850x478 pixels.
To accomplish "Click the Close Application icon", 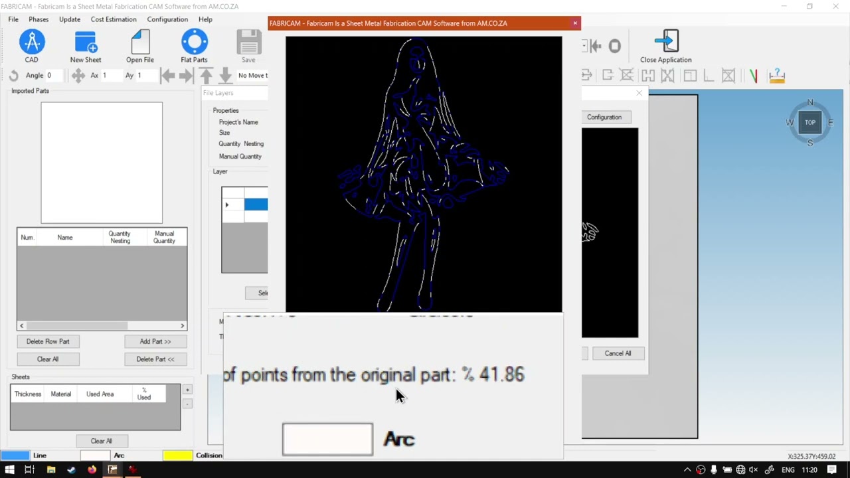I will pyautogui.click(x=666, y=41).
